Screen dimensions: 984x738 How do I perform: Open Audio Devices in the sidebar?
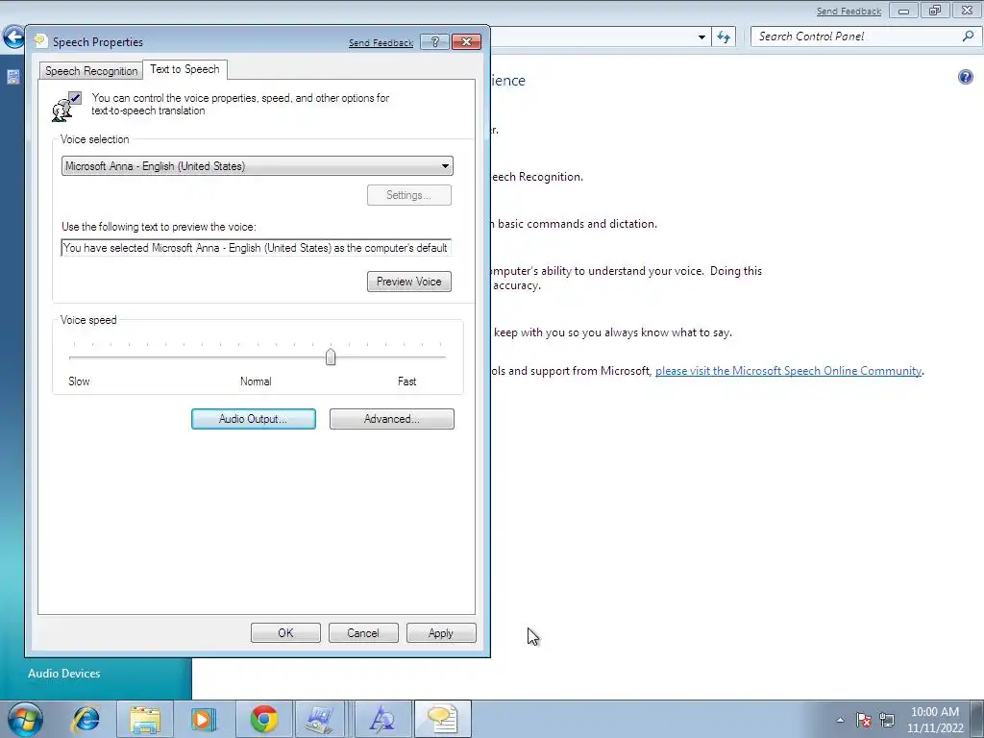[64, 674]
